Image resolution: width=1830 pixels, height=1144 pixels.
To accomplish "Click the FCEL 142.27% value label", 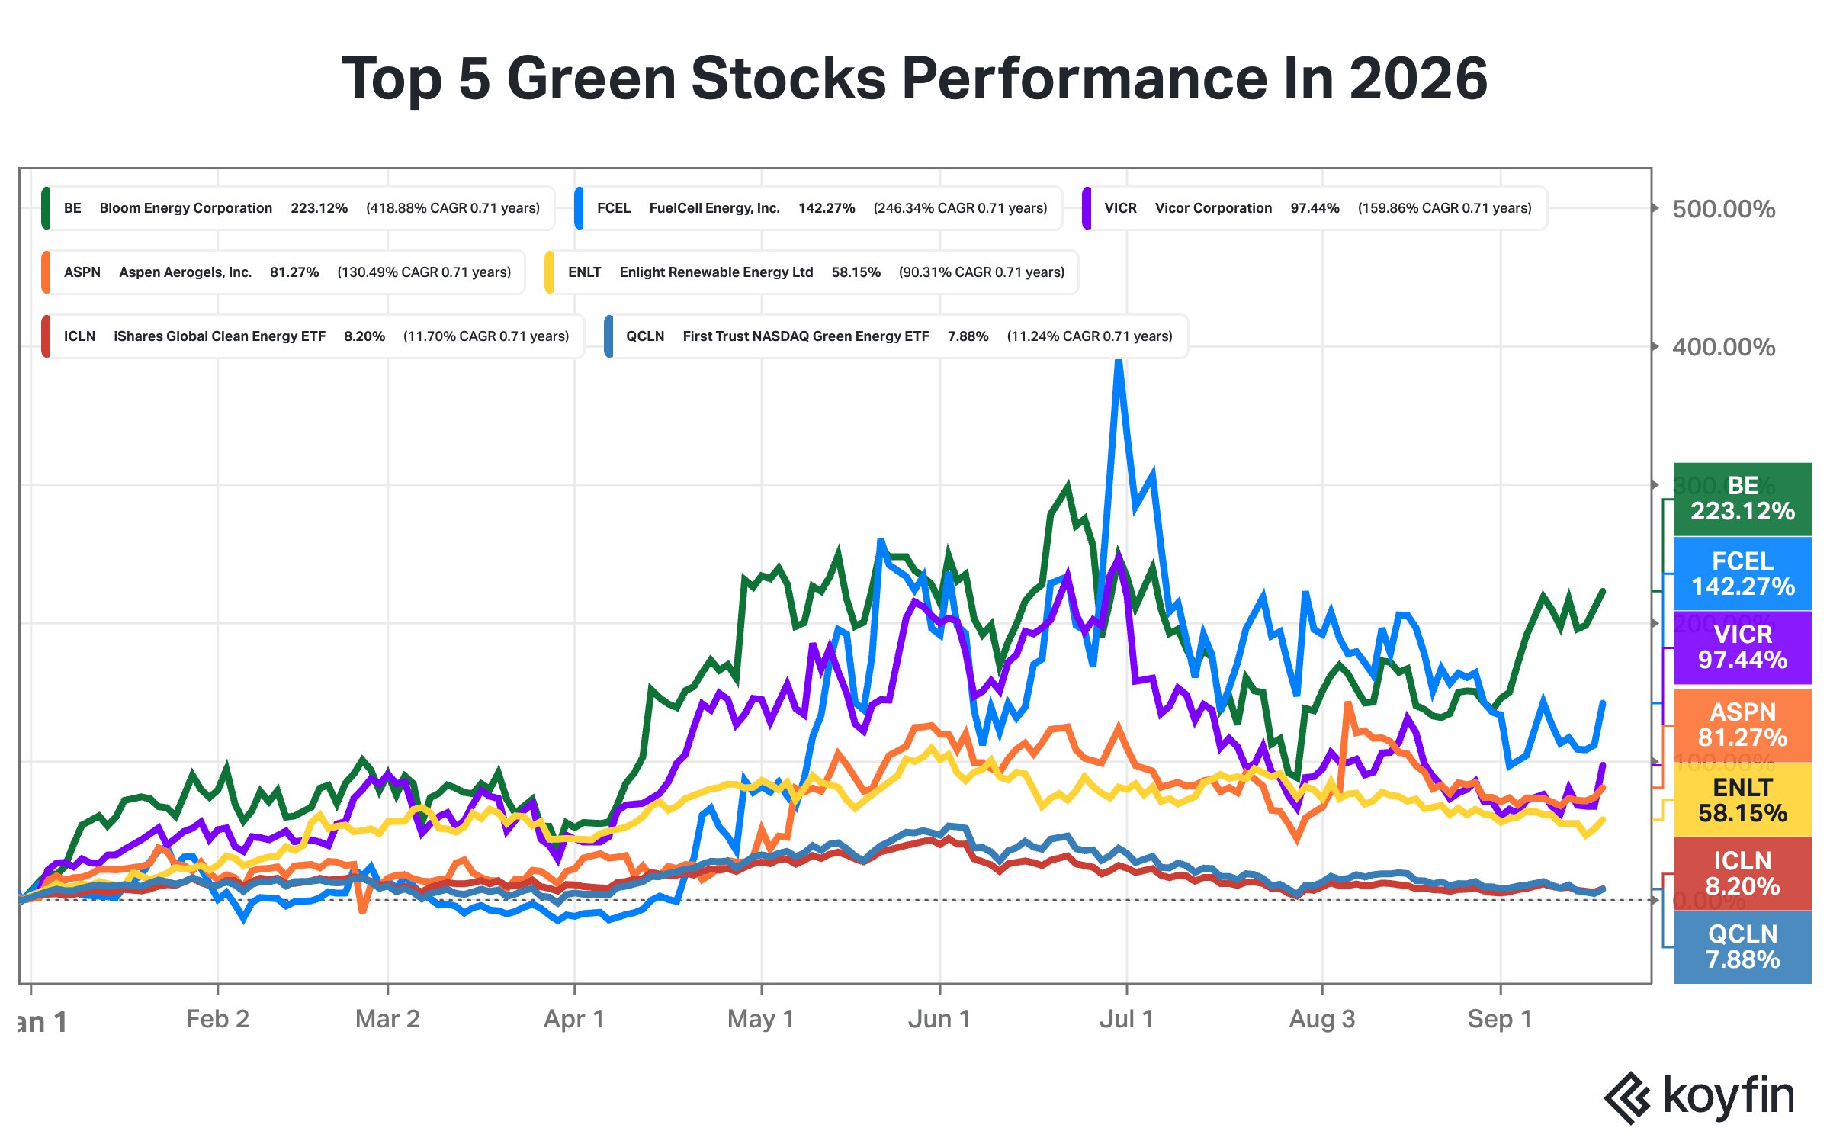I will pyautogui.click(x=1742, y=574).
